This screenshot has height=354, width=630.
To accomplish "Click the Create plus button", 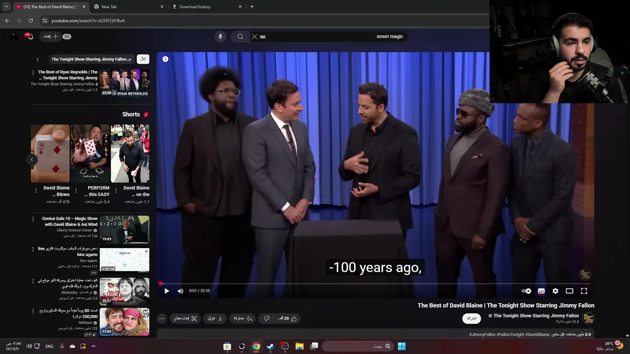I will click(x=51, y=36).
